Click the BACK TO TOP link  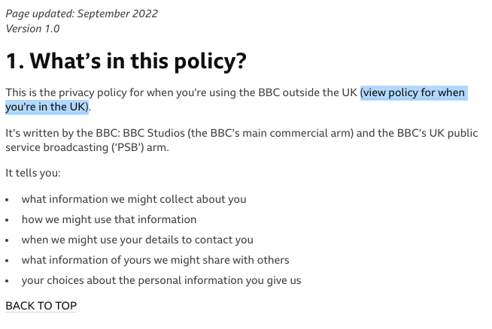coord(41,306)
